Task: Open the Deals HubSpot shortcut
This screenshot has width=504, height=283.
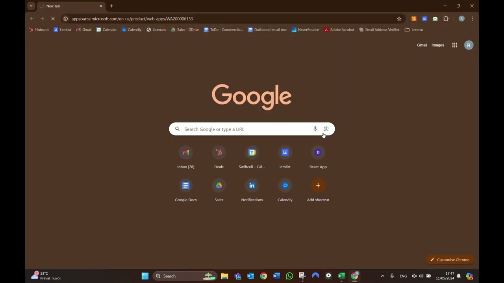Action: (219, 158)
